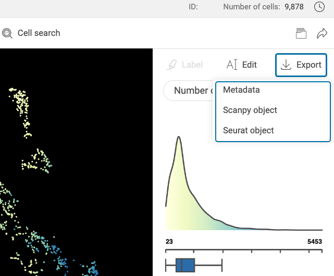Screen dimensions: 334x276
Task: Click the text cursor icon beside Edit
Action: coord(232,65)
